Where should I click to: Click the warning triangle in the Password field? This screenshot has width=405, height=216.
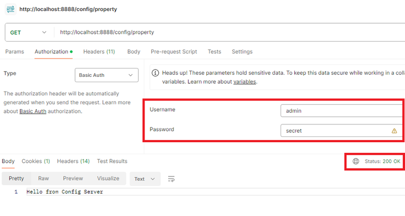(x=394, y=131)
